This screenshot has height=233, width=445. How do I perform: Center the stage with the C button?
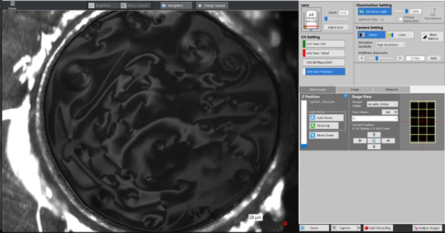pyautogui.click(x=374, y=140)
